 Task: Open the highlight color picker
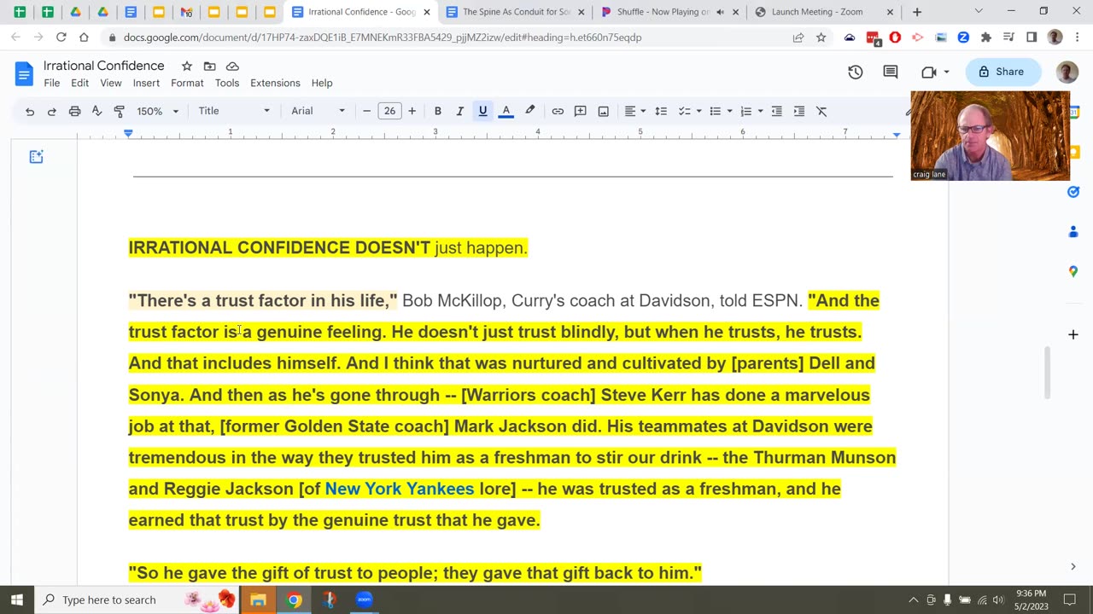pyautogui.click(x=529, y=111)
